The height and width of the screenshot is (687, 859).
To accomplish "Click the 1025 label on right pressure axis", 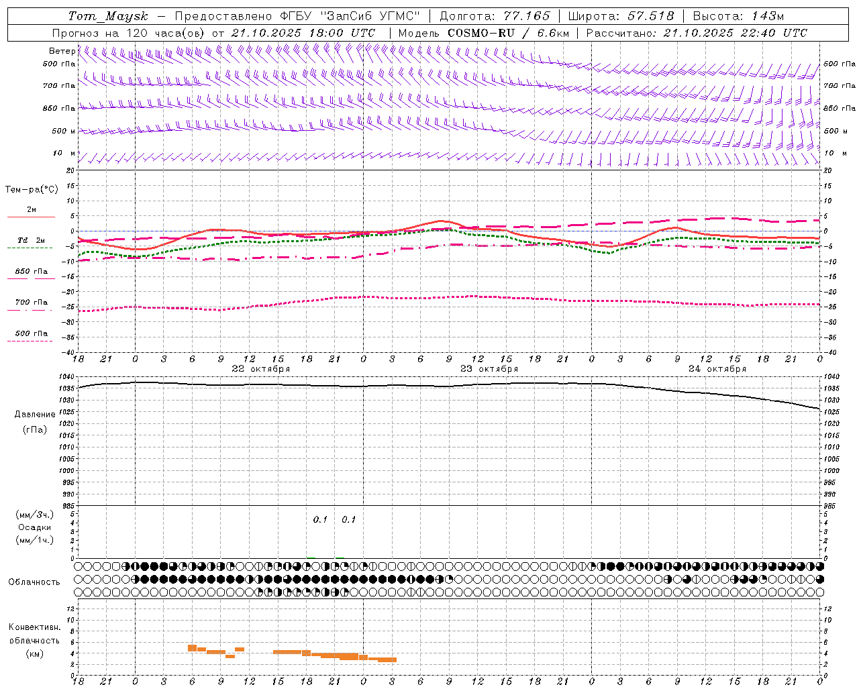I will point(831,412).
